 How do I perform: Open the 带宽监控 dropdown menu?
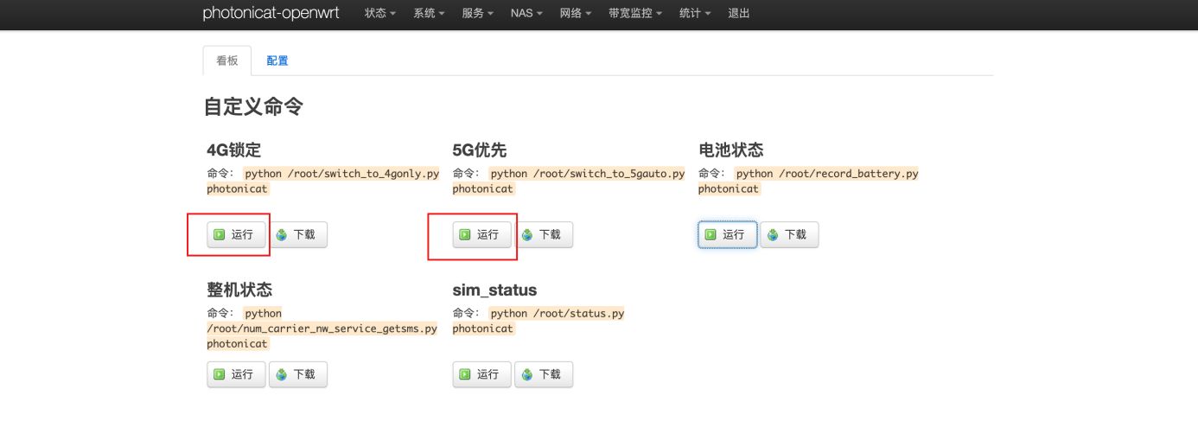coord(634,14)
